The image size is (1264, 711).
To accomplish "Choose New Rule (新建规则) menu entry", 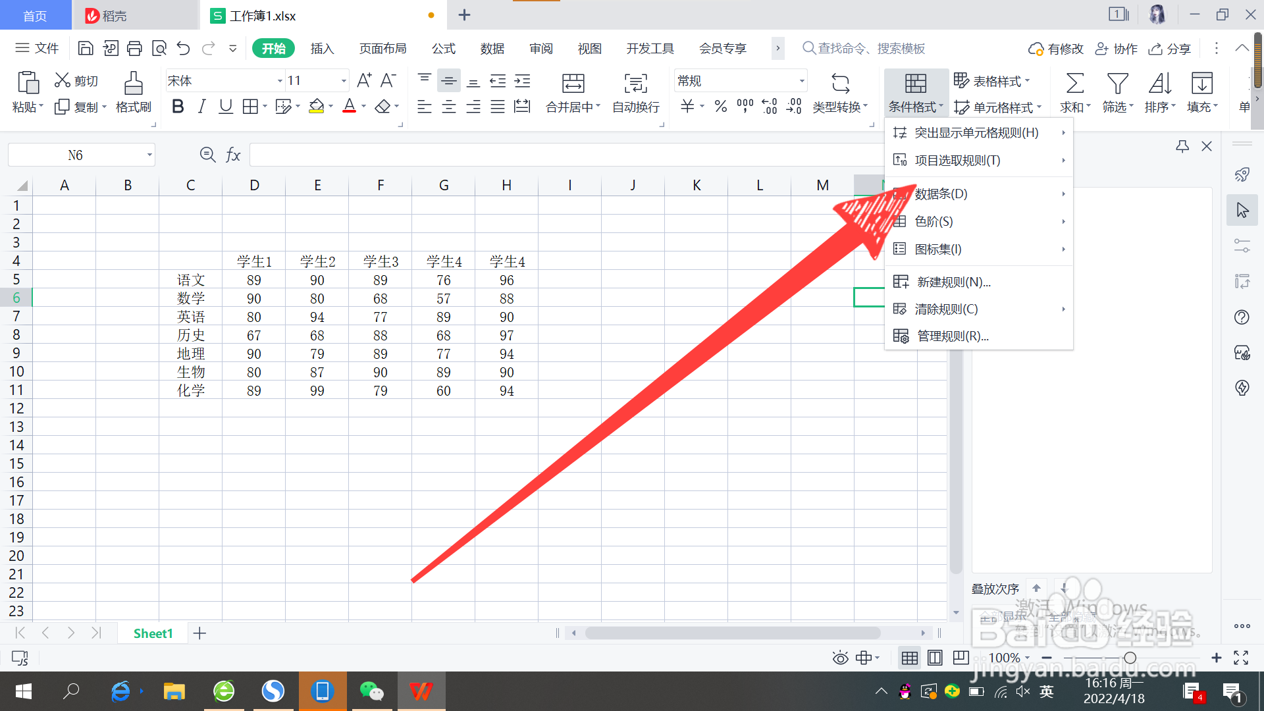I will (x=979, y=282).
